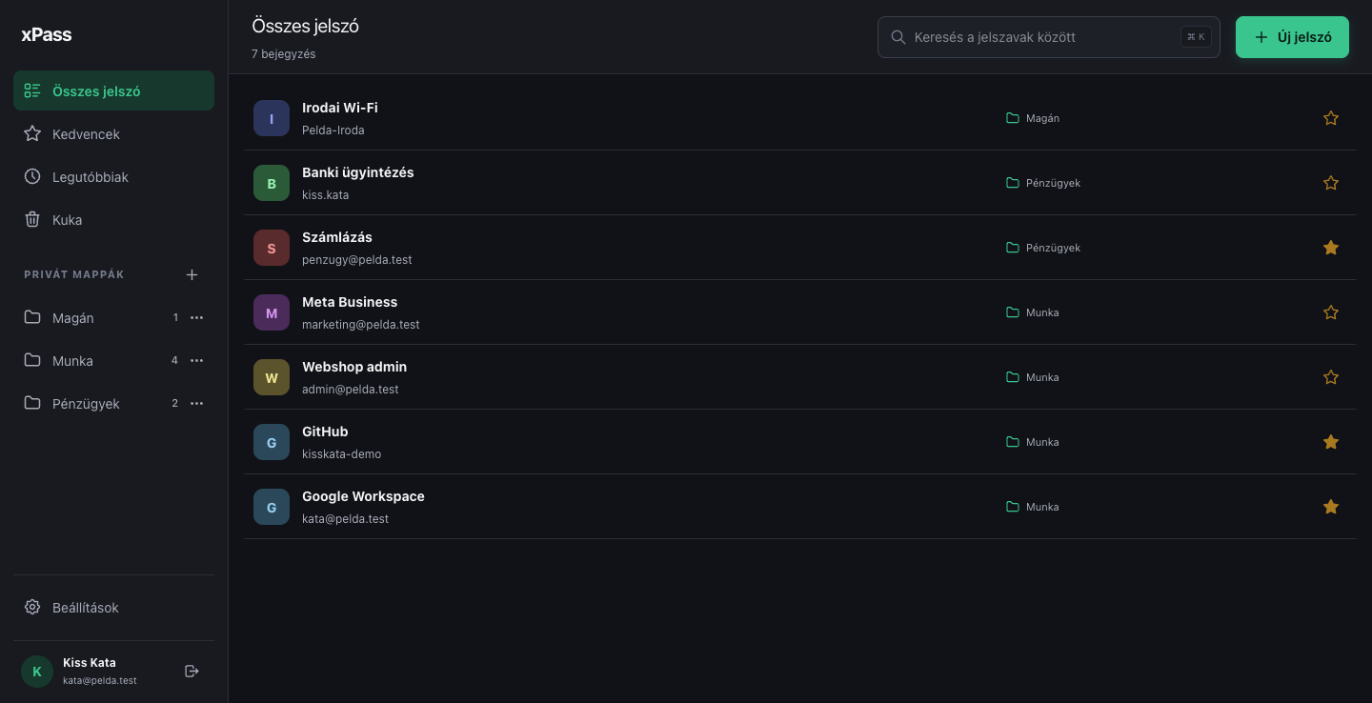This screenshot has height=703, width=1372.
Task: Toggle favorite star for Webshop admin
Action: [1331, 377]
